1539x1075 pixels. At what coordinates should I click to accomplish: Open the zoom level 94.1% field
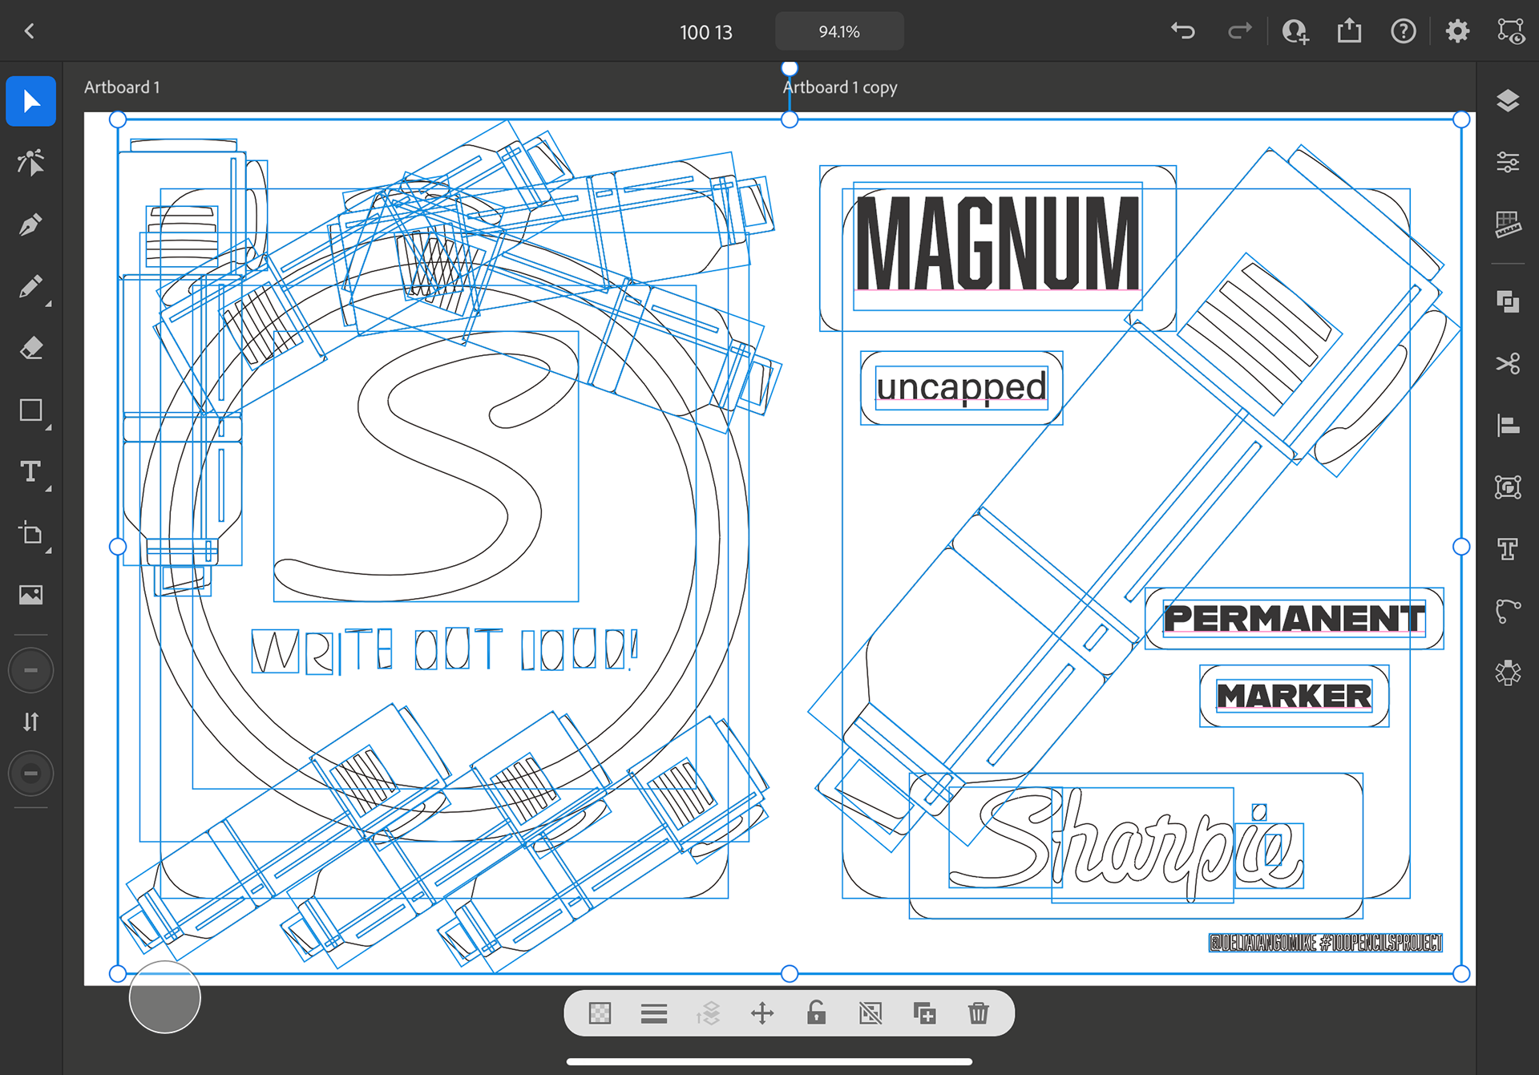click(x=839, y=31)
